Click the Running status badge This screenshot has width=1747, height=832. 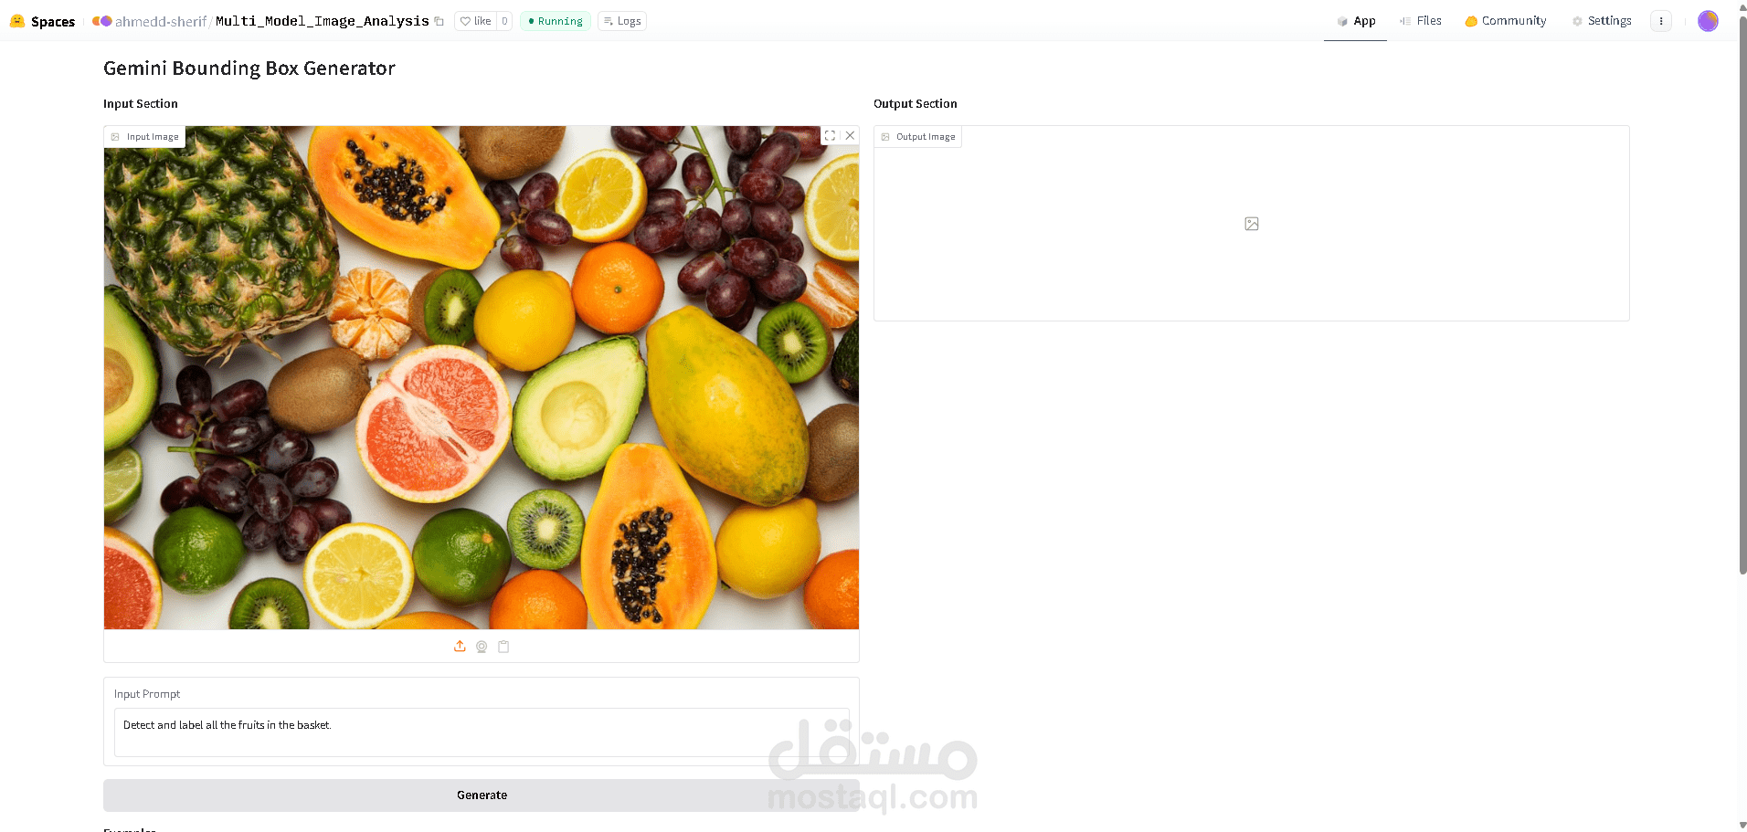[x=556, y=21]
